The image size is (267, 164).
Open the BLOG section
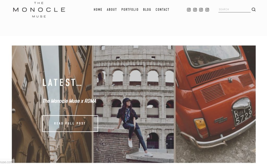click(x=147, y=10)
